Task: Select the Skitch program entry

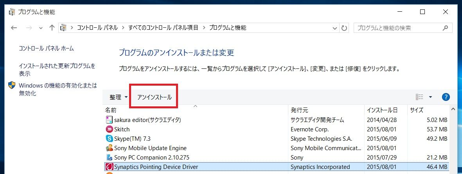Action: (277, 129)
